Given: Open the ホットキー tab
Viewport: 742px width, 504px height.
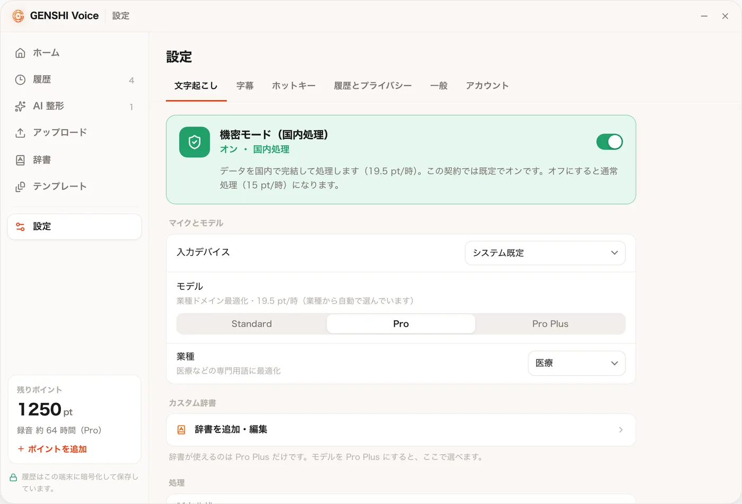Looking at the screenshot, I should point(294,86).
